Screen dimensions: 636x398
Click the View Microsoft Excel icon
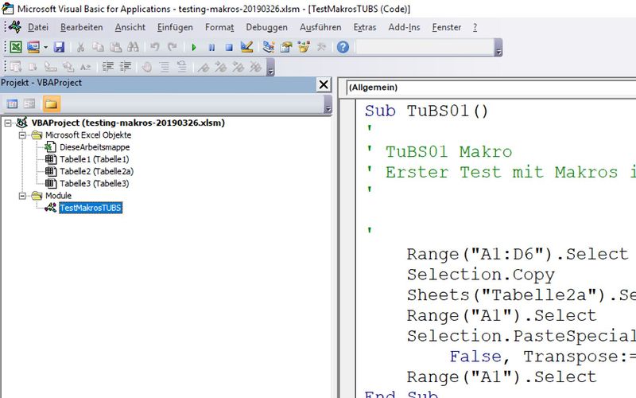pos(16,47)
